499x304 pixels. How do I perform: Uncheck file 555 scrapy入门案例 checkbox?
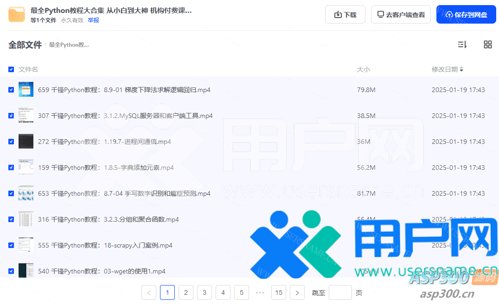(x=11, y=245)
